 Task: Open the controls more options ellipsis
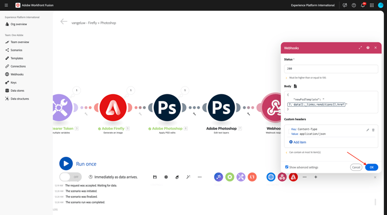[199, 177]
